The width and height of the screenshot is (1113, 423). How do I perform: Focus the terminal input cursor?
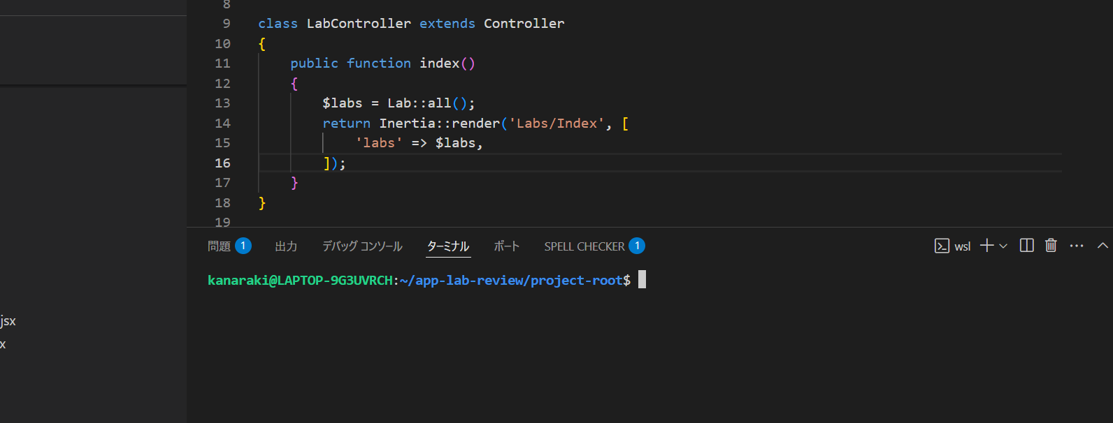[642, 280]
